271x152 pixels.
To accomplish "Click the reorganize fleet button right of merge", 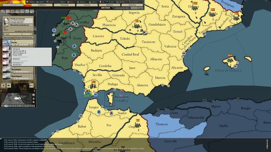I will coord(31,85).
